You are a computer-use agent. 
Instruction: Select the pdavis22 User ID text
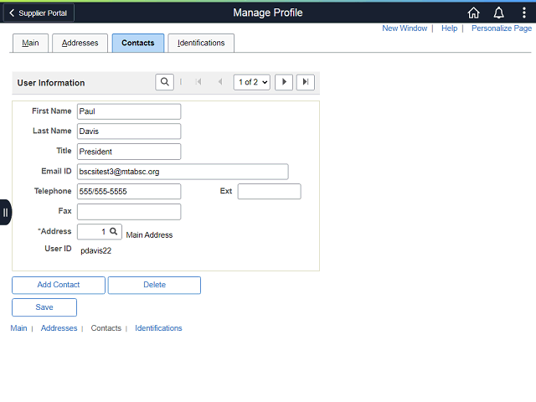(x=96, y=251)
